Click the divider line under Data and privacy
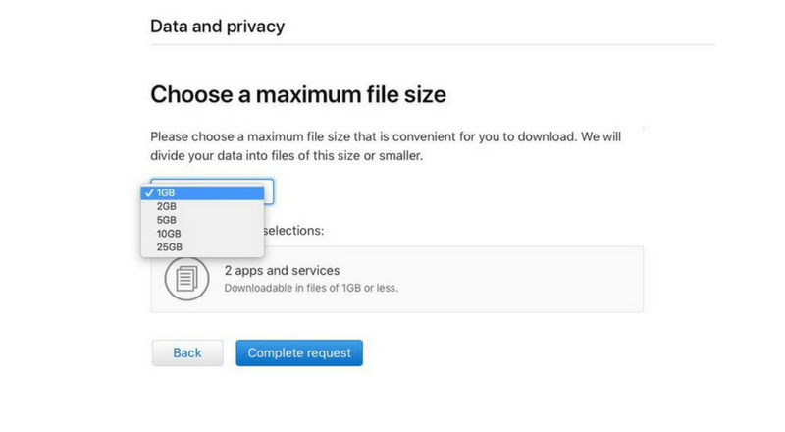The height and width of the screenshot is (432, 785). (x=433, y=44)
